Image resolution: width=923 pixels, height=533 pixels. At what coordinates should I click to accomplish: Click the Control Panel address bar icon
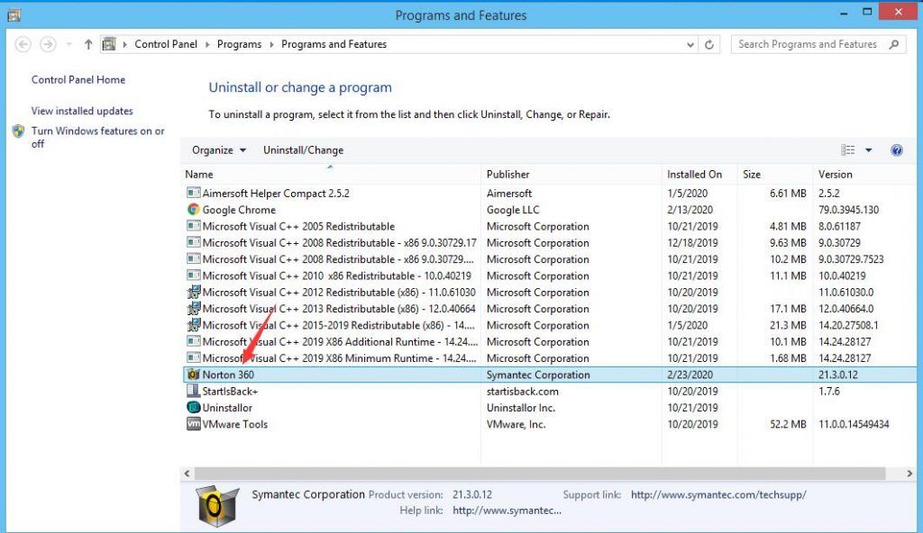tap(109, 44)
